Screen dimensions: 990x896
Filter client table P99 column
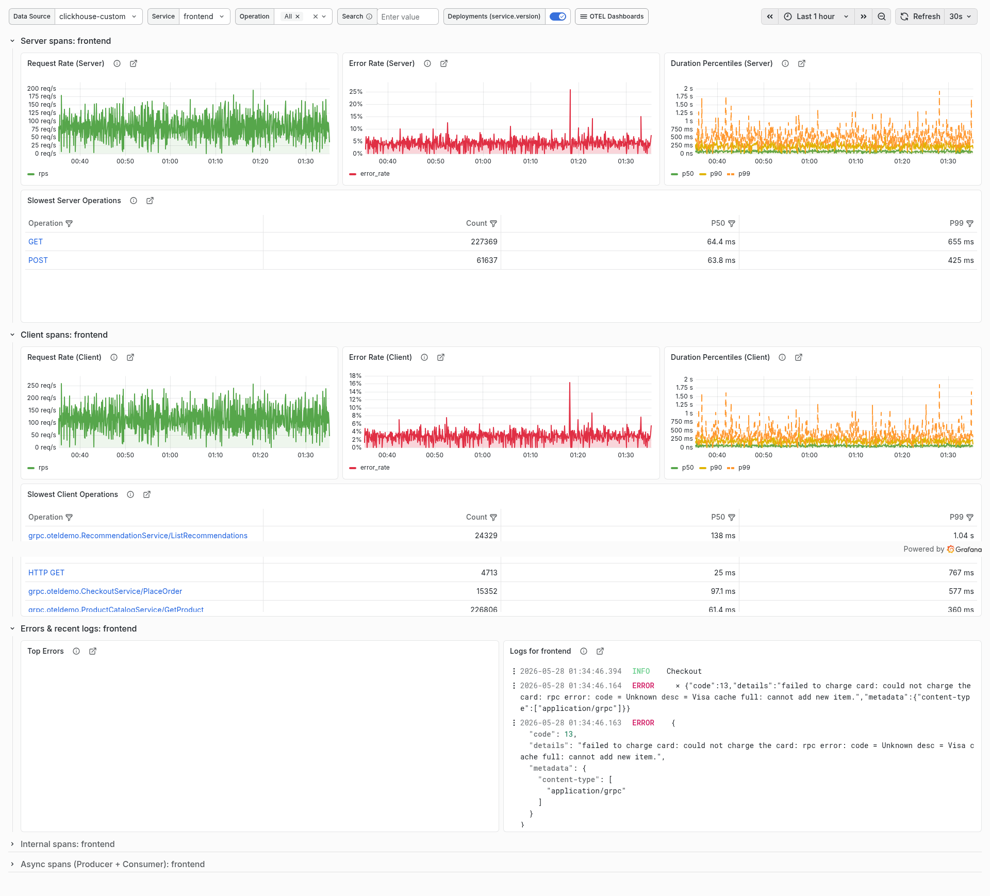(970, 517)
